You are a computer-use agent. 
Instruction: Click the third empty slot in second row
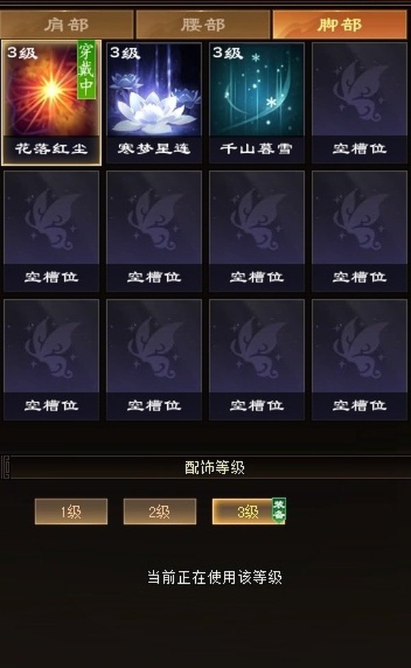[257, 232]
